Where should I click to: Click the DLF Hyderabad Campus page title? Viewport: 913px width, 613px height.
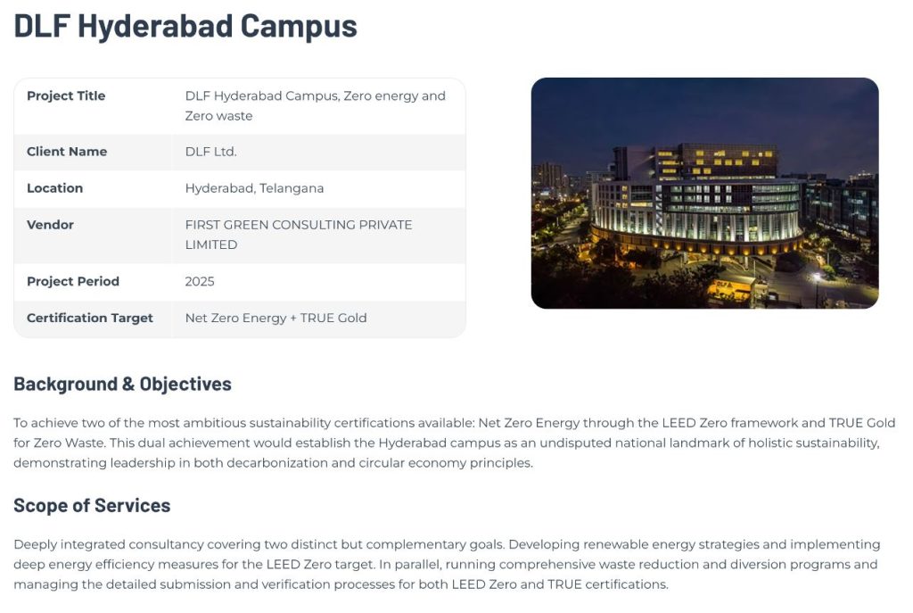pyautogui.click(x=185, y=26)
